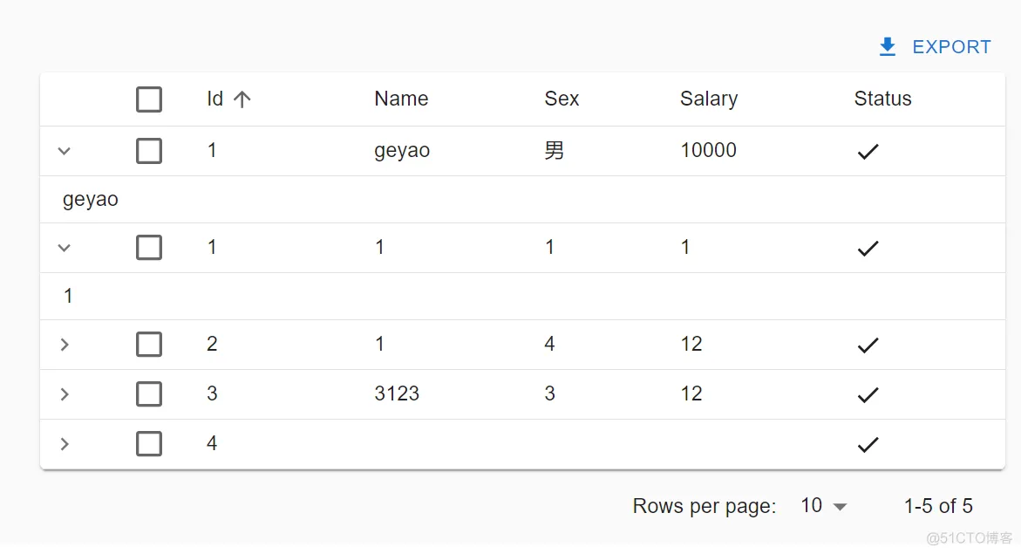Viewport: 1021px width, 554px height.
Task: Click the Status checkmark in Id 2 row
Action: pos(867,345)
